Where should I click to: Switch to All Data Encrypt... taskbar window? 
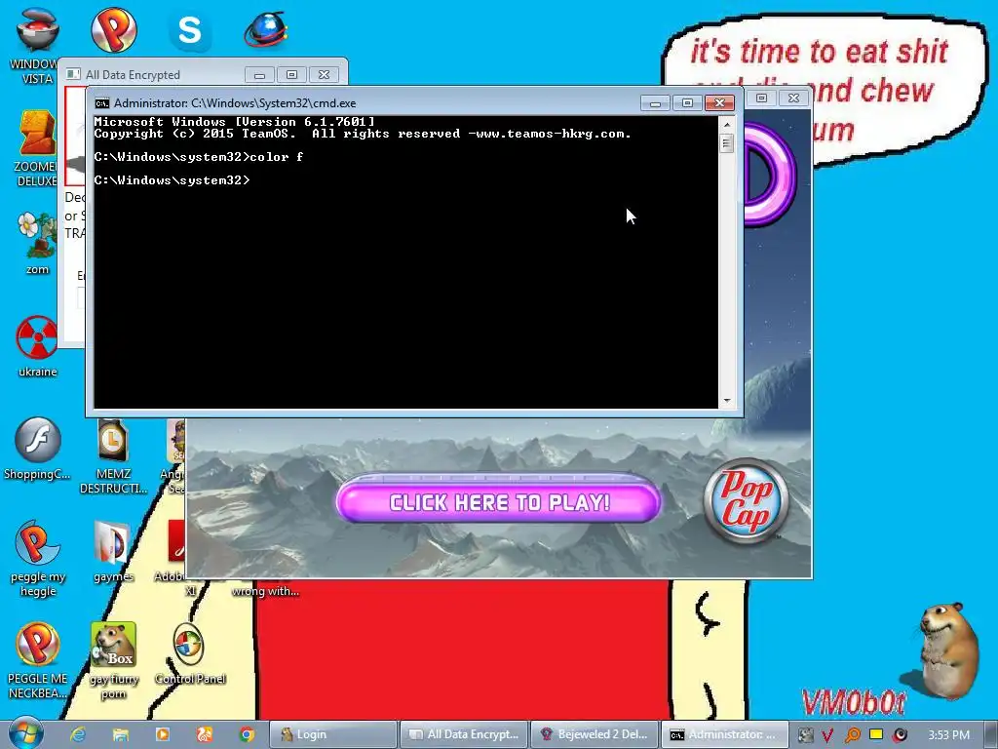[x=464, y=734]
